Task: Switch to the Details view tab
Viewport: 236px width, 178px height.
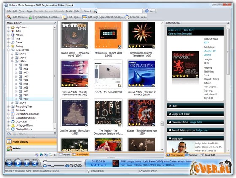Action: [65, 154]
